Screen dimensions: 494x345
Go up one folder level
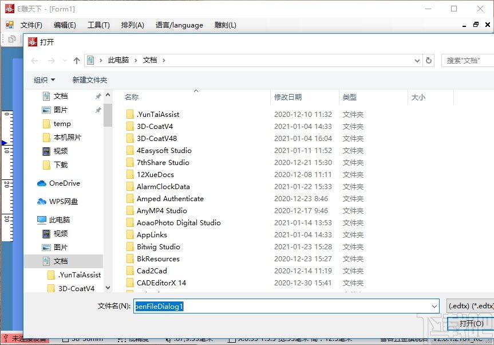click(x=77, y=61)
